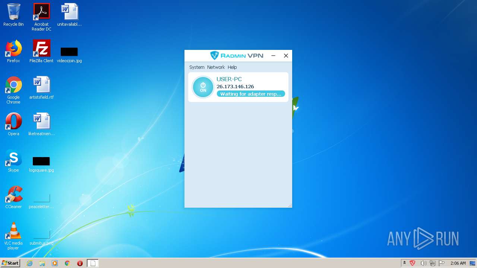
Task: Show hidden system tray icons
Action: pos(404,263)
